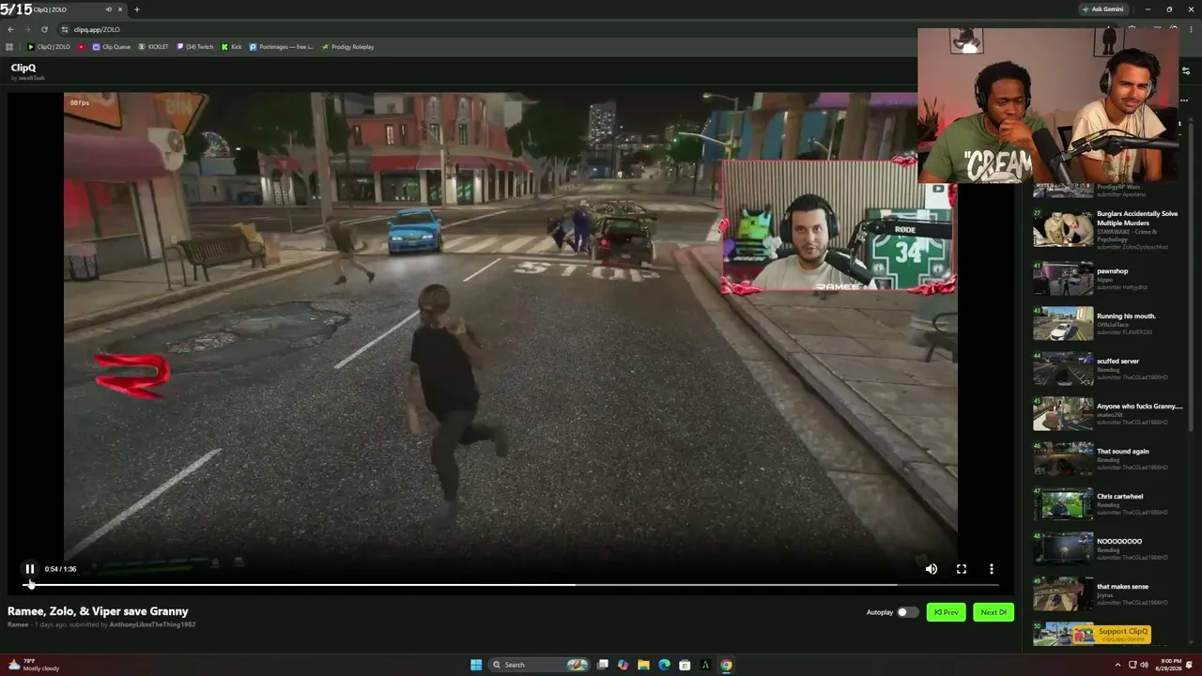Open the AnthonyLikesTheThing1982 submitter link
This screenshot has height=676, width=1202.
[x=152, y=624]
